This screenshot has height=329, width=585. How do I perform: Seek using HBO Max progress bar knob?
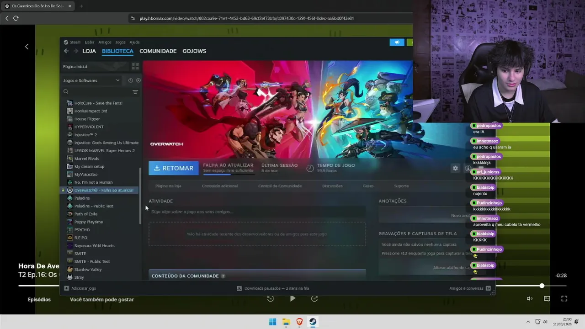coord(542,286)
